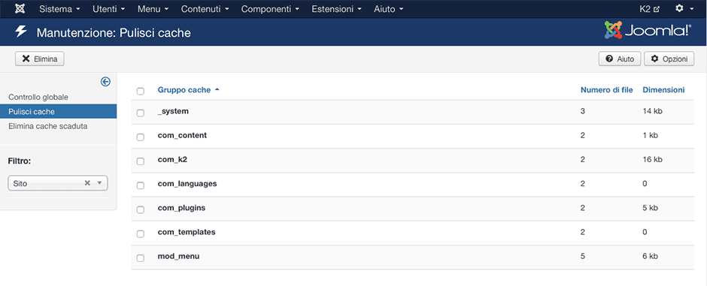This screenshot has width=707, height=286.
Task: Open the Estensioni dropdown menu
Action: (336, 9)
